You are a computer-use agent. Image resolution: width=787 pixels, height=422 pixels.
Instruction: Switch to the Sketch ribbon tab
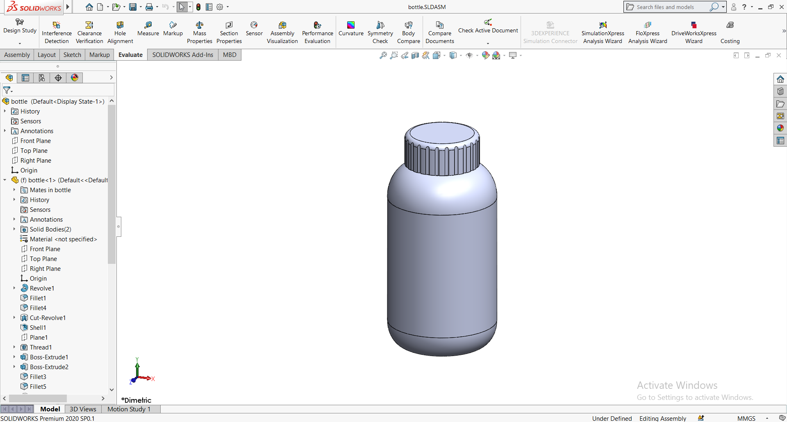pyautogui.click(x=72, y=55)
